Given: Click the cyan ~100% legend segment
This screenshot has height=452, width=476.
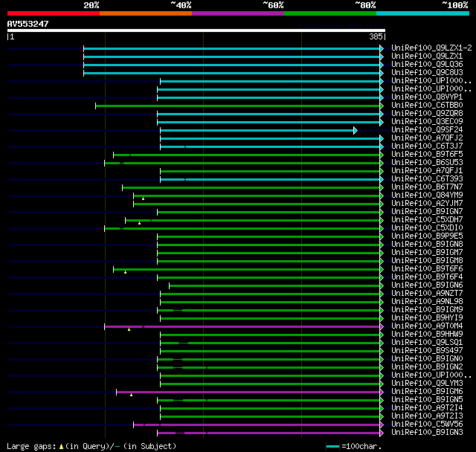Looking at the screenshot, I should [x=422, y=13].
